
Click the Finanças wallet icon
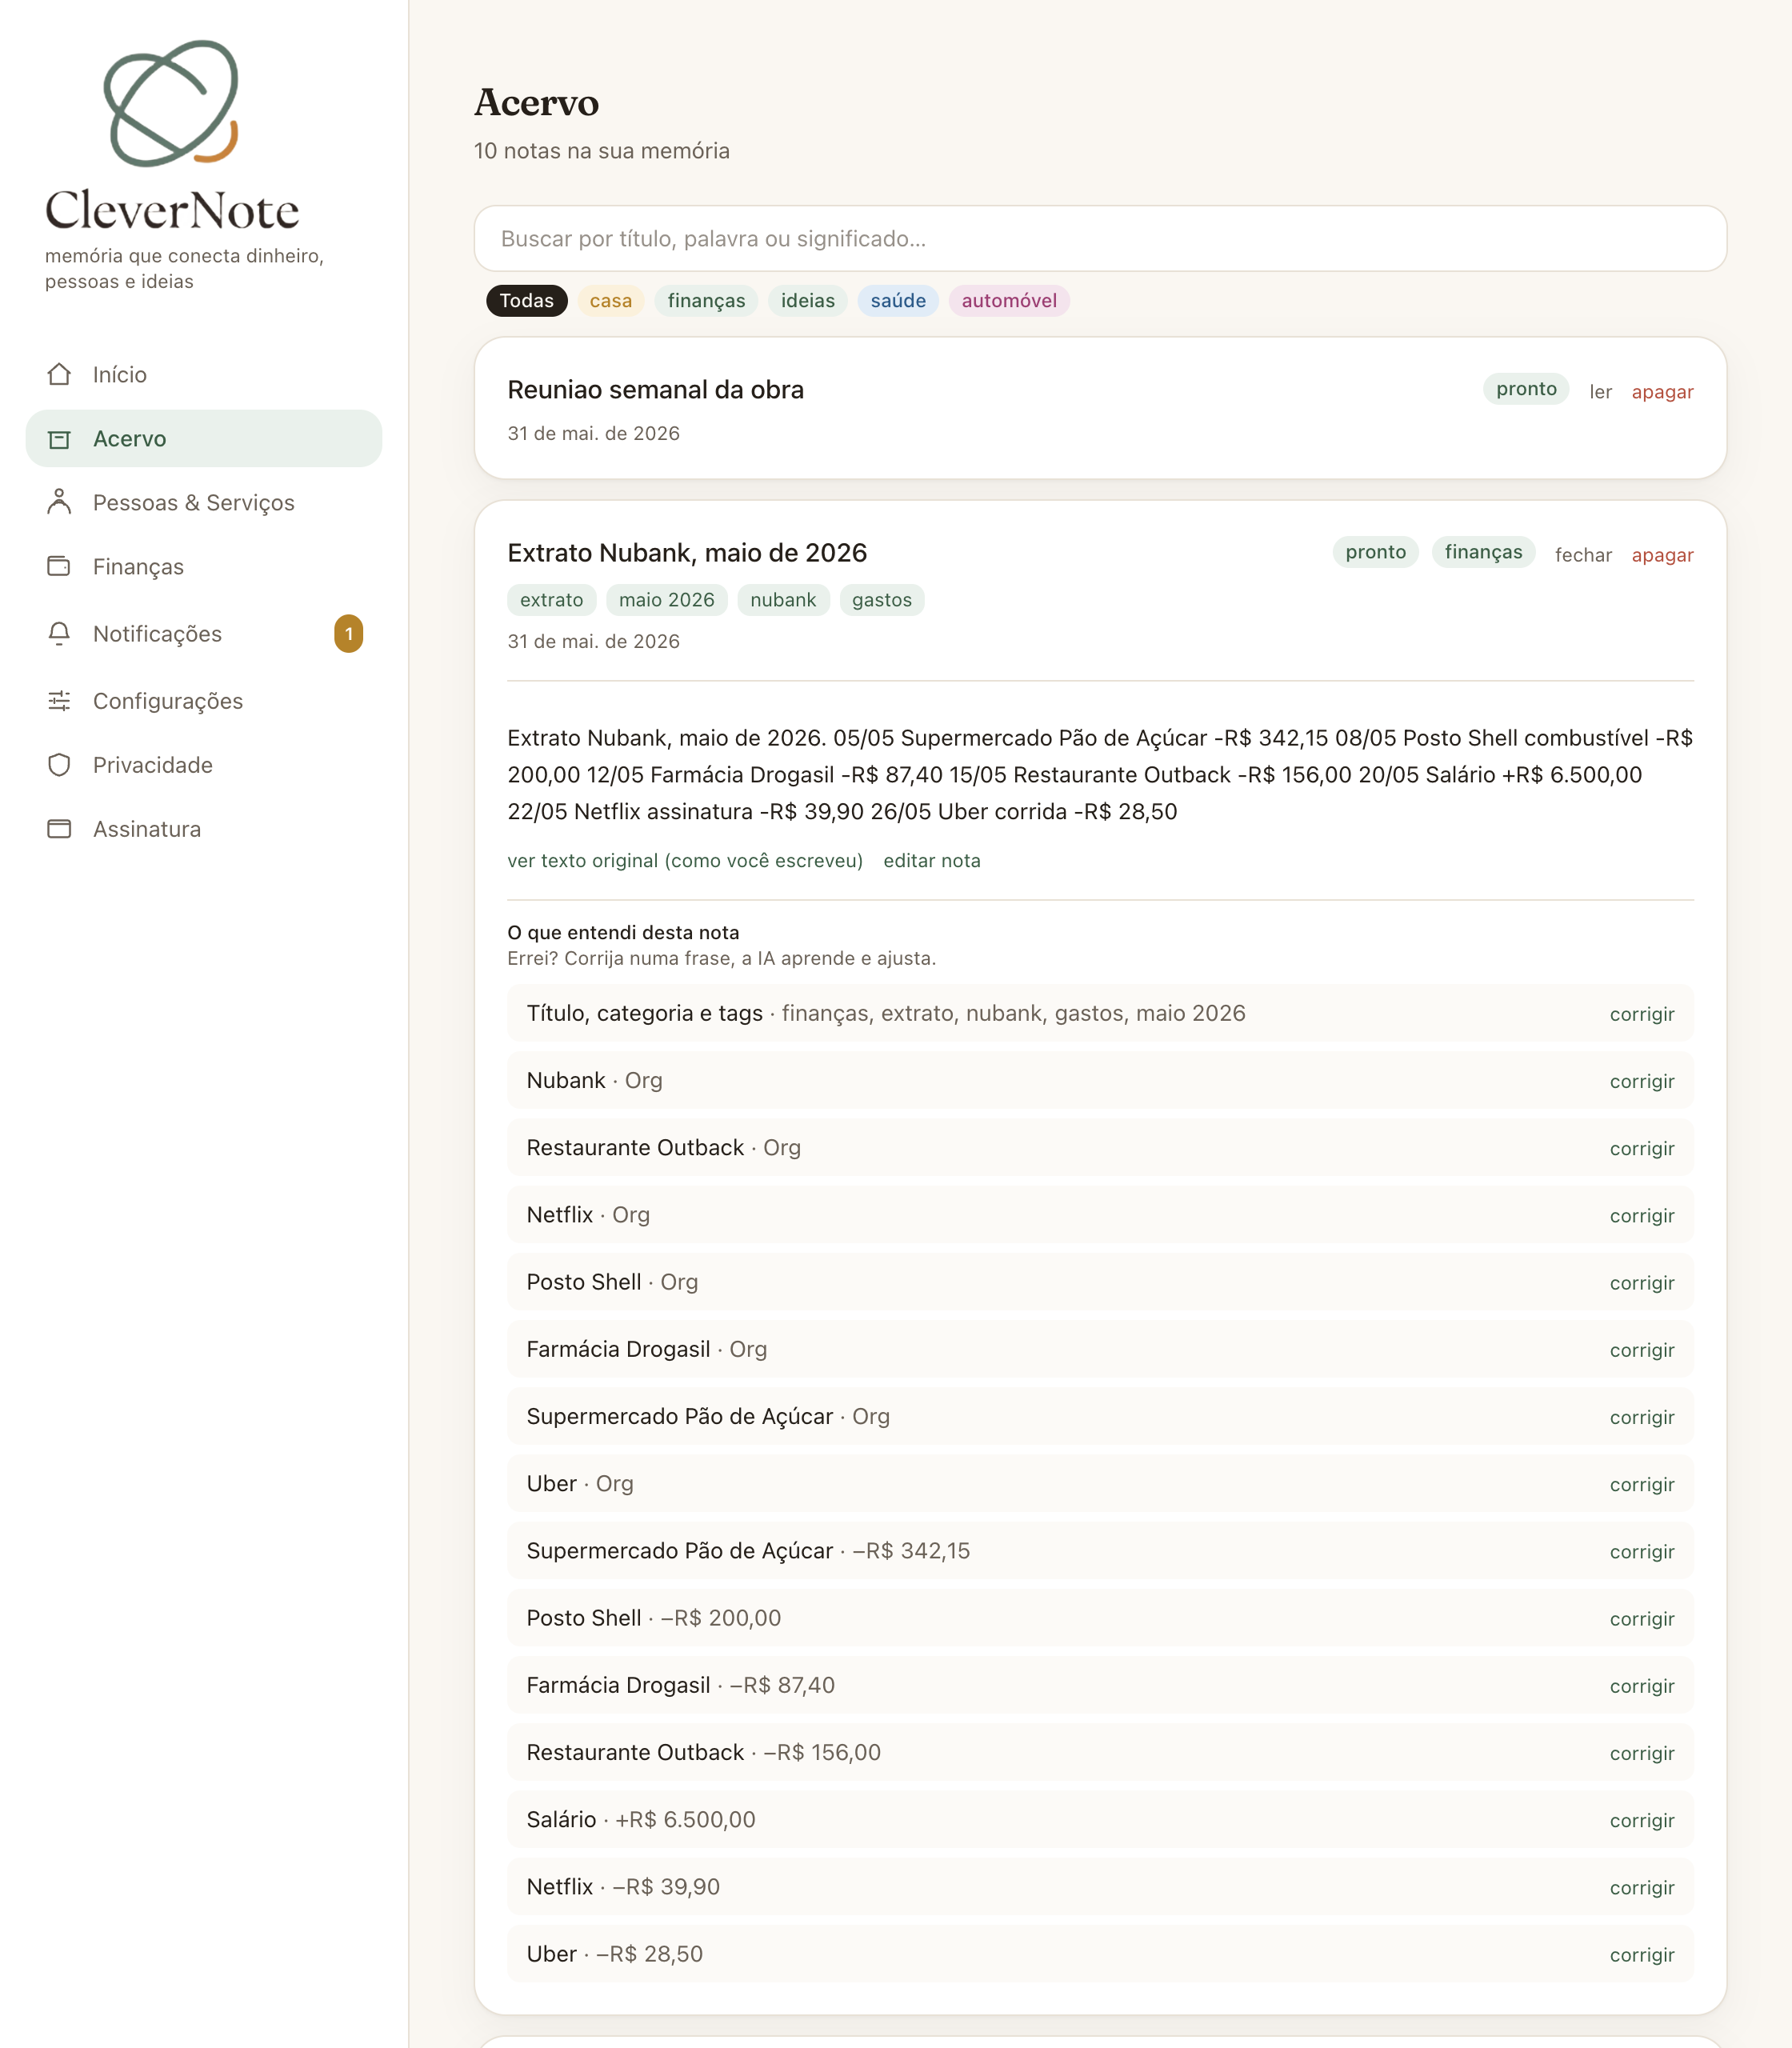click(59, 566)
